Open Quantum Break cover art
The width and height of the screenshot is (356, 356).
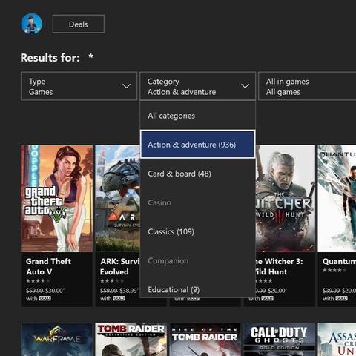click(337, 199)
